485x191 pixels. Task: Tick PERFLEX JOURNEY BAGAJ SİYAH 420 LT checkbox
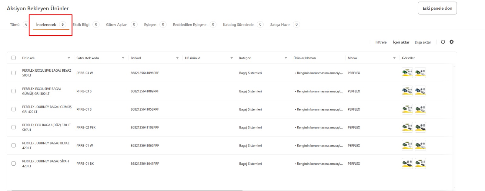pyautogui.click(x=14, y=163)
